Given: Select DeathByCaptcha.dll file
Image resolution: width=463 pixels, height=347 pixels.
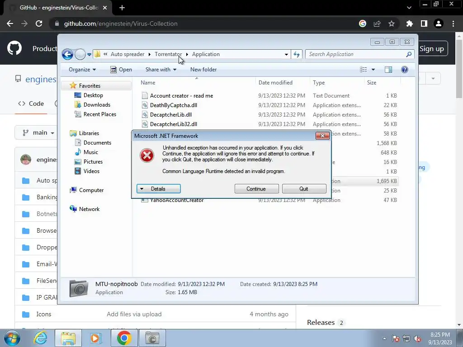Looking at the screenshot, I should (x=173, y=105).
